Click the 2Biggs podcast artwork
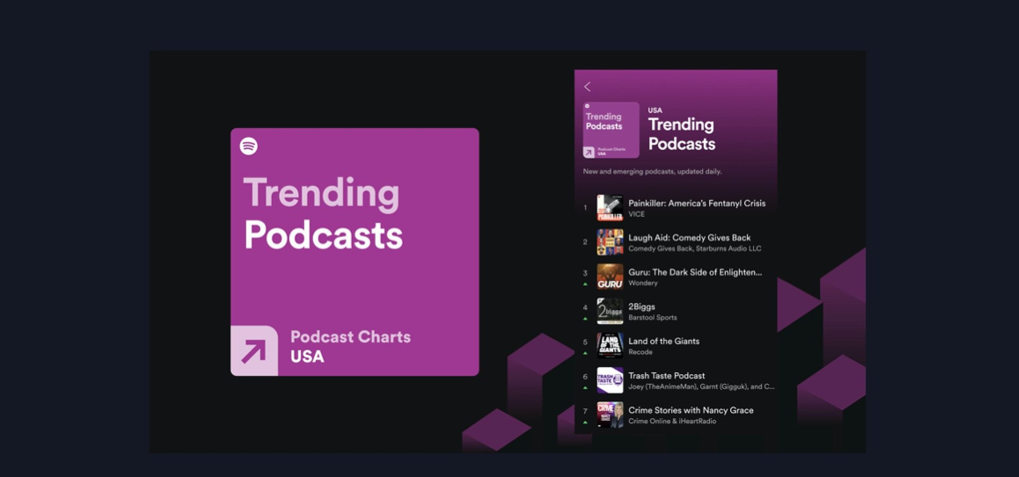This screenshot has height=477, width=1019. [610, 312]
